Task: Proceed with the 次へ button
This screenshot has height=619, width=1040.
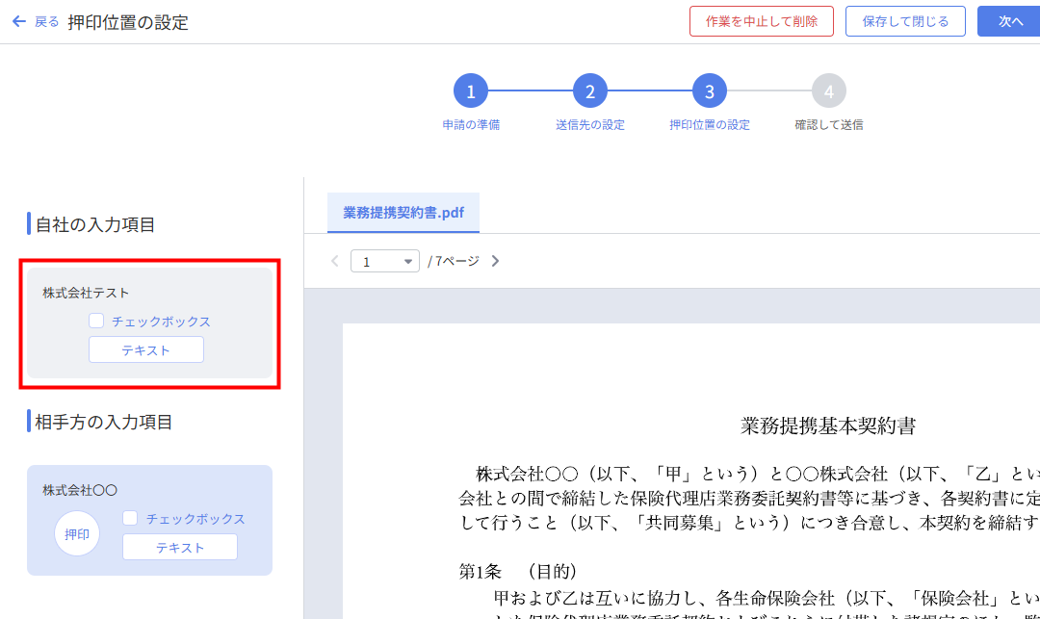Action: (1009, 21)
